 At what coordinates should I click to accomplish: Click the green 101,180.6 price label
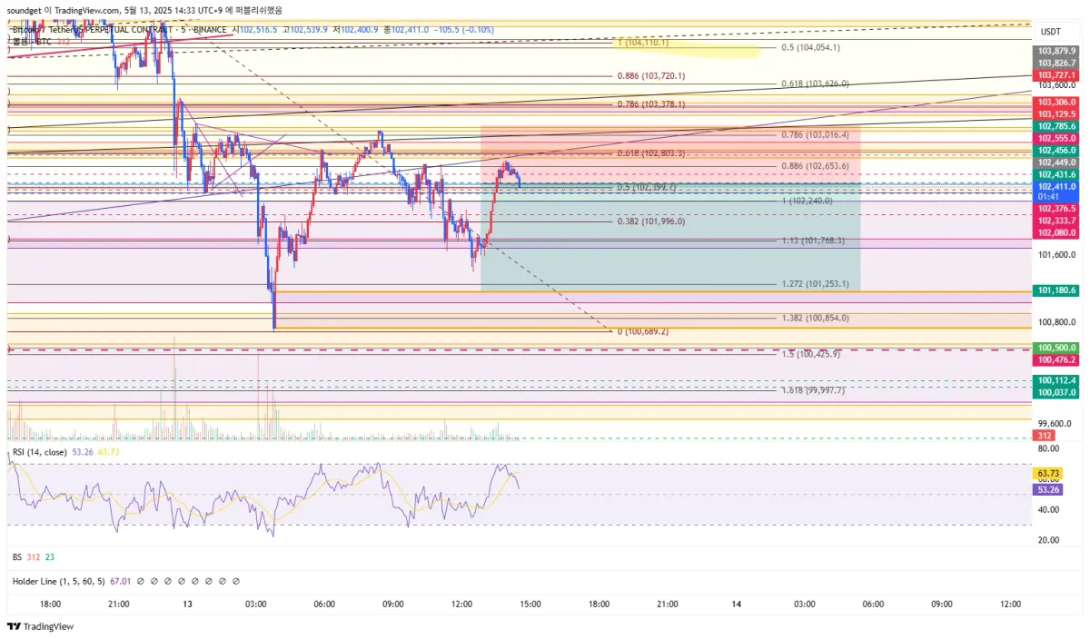(x=1056, y=290)
